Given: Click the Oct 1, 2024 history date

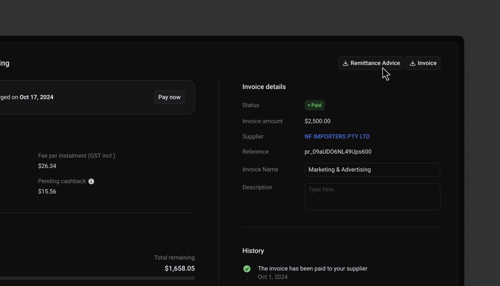Looking at the screenshot, I should point(272,277).
